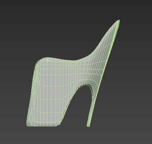The width and height of the screenshot is (152, 144).
Task: Select the bottom-left corner of the front base
Action: pos(27,125)
